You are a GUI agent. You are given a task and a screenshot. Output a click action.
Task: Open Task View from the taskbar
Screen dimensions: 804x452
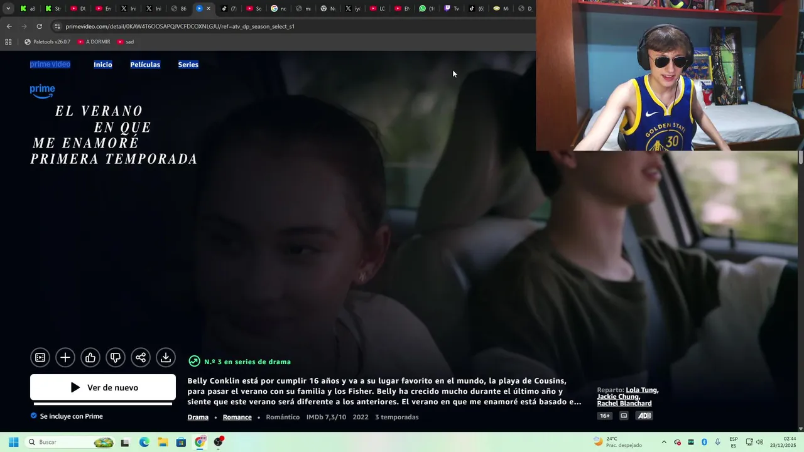pyautogui.click(x=125, y=442)
